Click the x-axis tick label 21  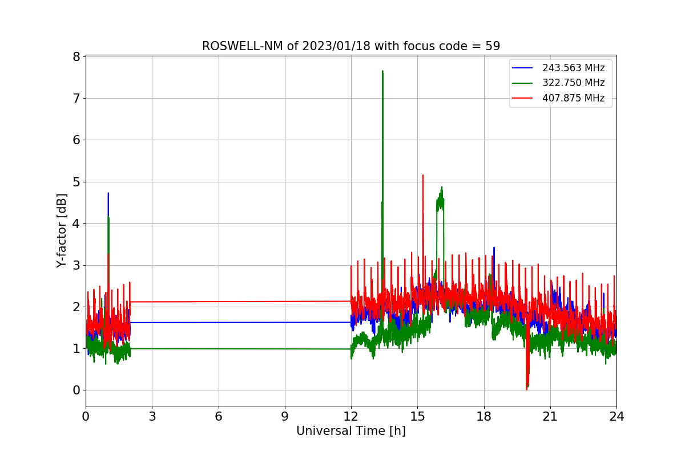click(550, 417)
